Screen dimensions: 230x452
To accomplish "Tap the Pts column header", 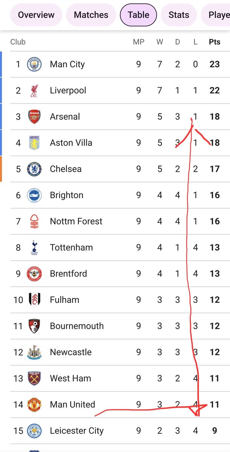I will (215, 42).
